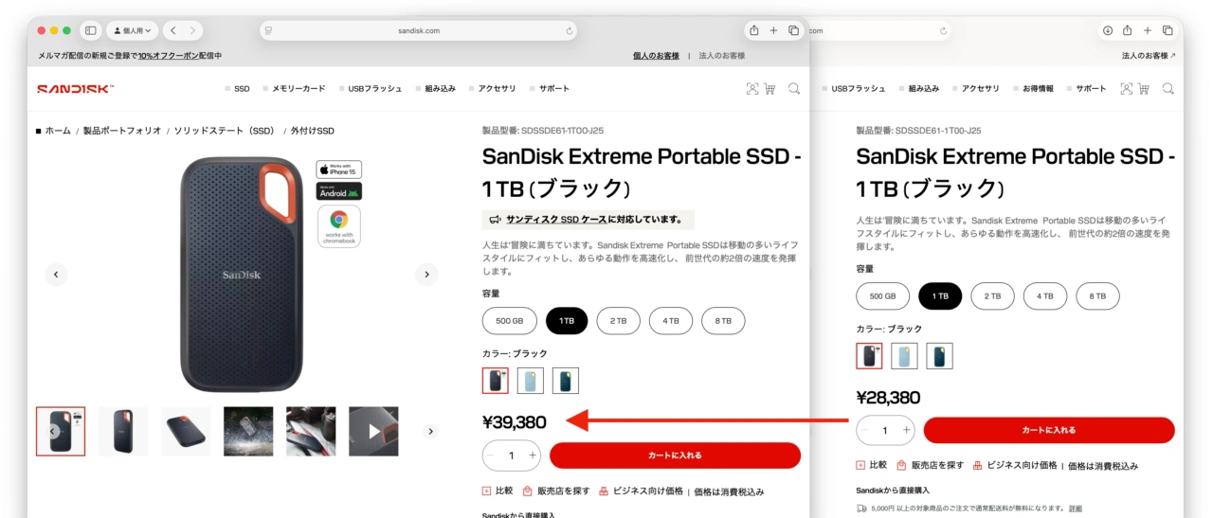Image resolution: width=1213 pixels, height=518 pixels.
Task: Reload page in the front Safari window
Action: point(569,30)
